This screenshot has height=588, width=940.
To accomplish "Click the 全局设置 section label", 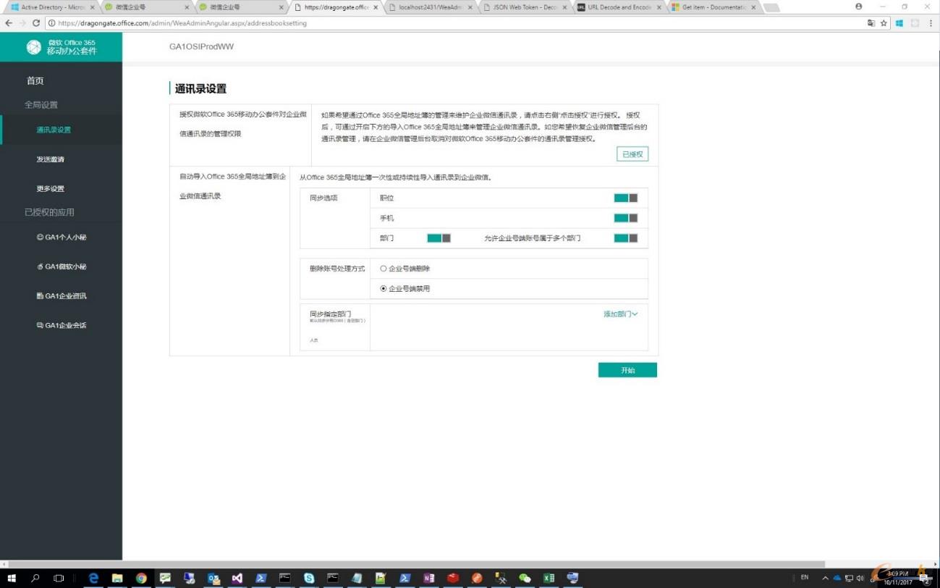I will (x=41, y=105).
